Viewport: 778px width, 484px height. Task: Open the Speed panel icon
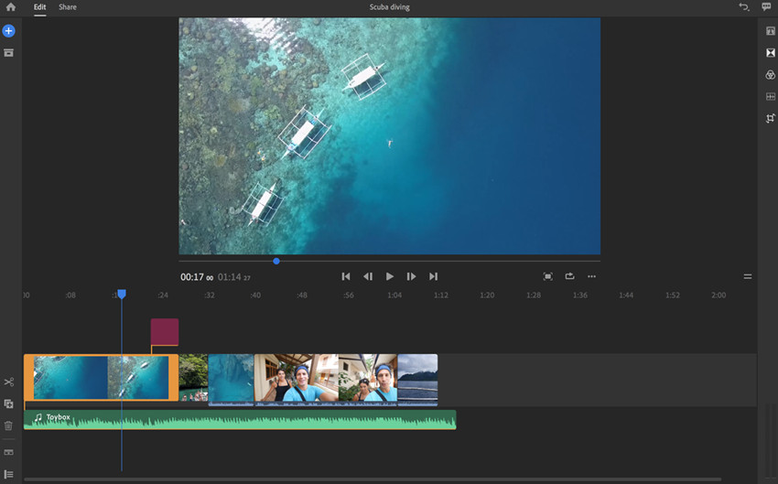(x=770, y=96)
